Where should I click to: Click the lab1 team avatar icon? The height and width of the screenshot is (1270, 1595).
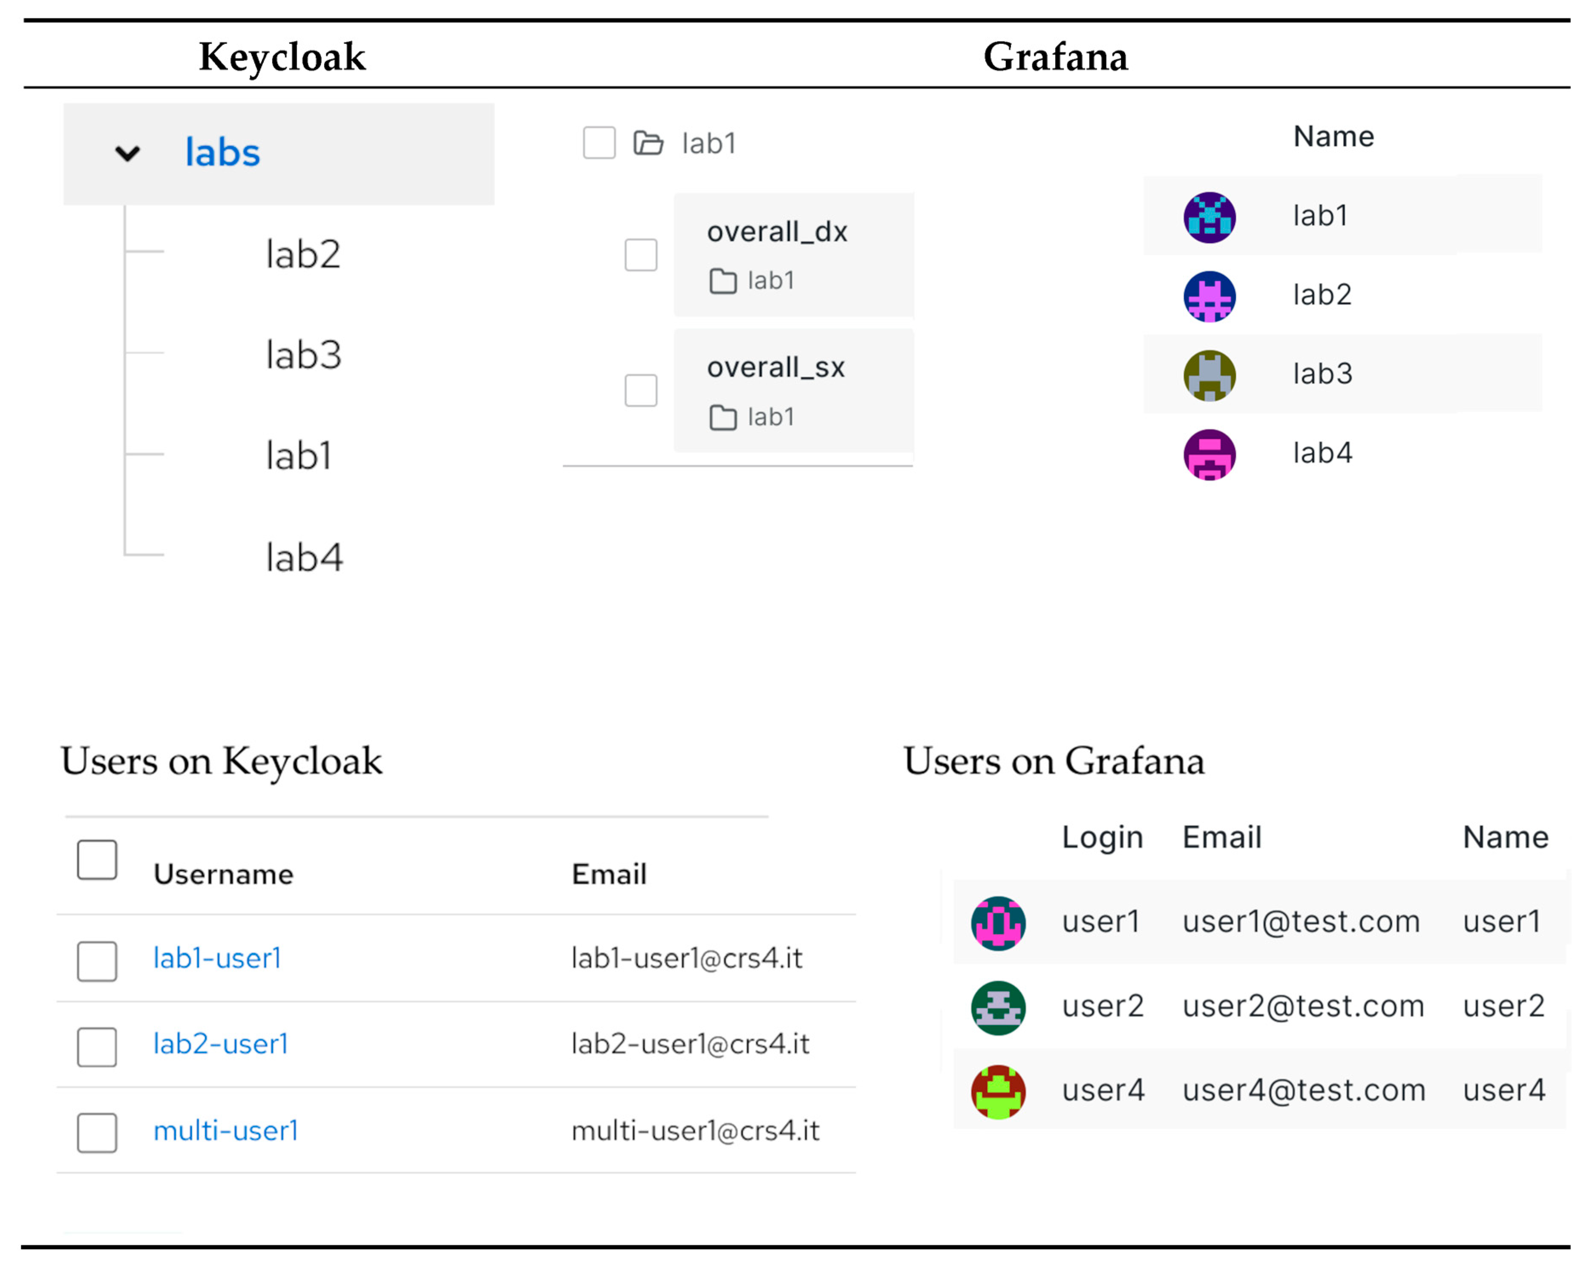1209,217
